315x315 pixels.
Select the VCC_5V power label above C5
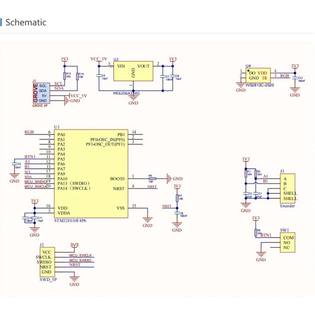pyautogui.click(x=99, y=59)
